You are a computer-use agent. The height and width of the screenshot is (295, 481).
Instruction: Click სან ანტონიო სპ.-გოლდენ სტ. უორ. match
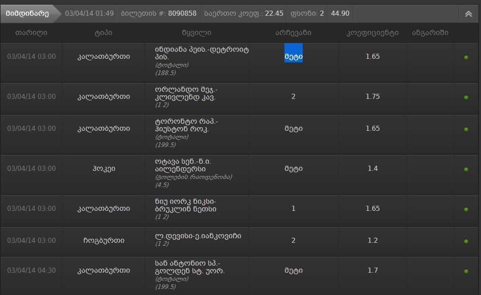(x=190, y=267)
